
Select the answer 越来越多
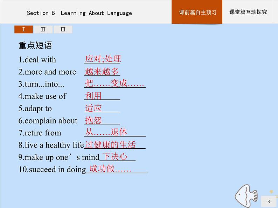(102, 72)
